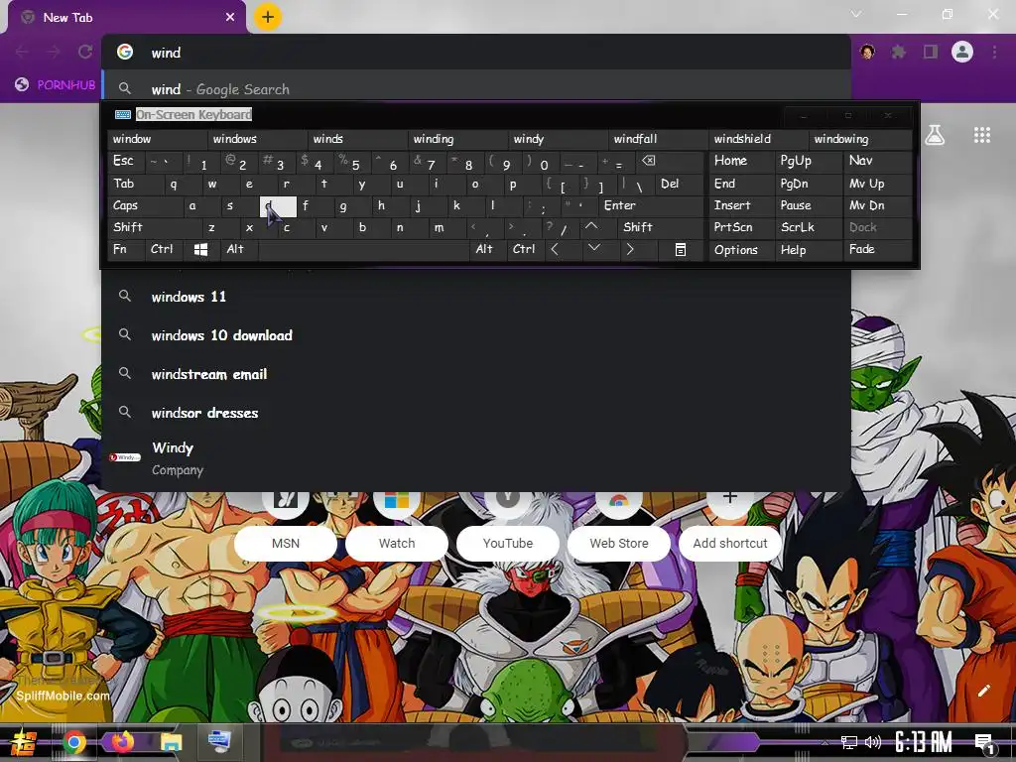
Task: Open the Chrome Labs flask icon
Action: (x=935, y=135)
